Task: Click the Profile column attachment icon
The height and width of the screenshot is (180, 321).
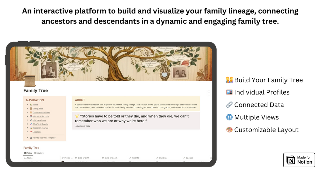Action: point(63,158)
